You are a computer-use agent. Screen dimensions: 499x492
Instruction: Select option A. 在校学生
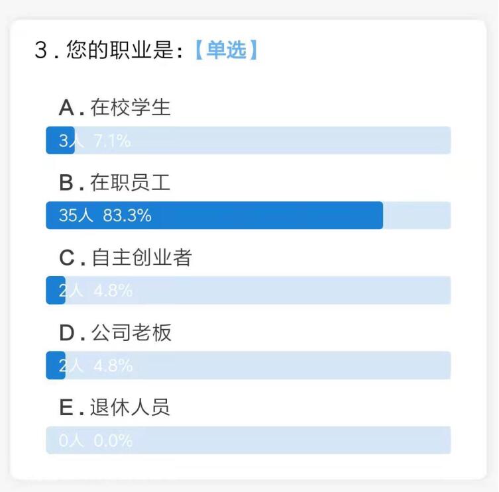[115, 107]
